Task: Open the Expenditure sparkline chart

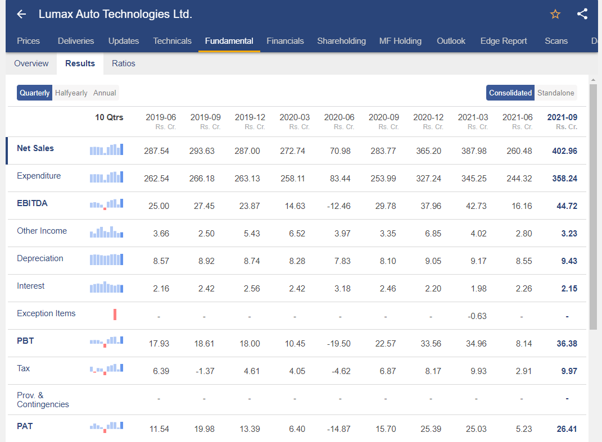Action: [106, 177]
